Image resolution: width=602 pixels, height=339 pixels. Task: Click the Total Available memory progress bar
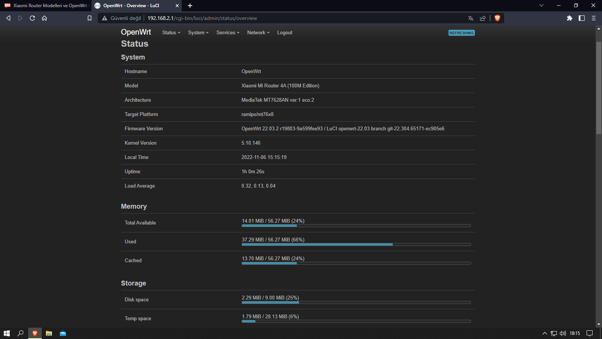tap(356, 226)
